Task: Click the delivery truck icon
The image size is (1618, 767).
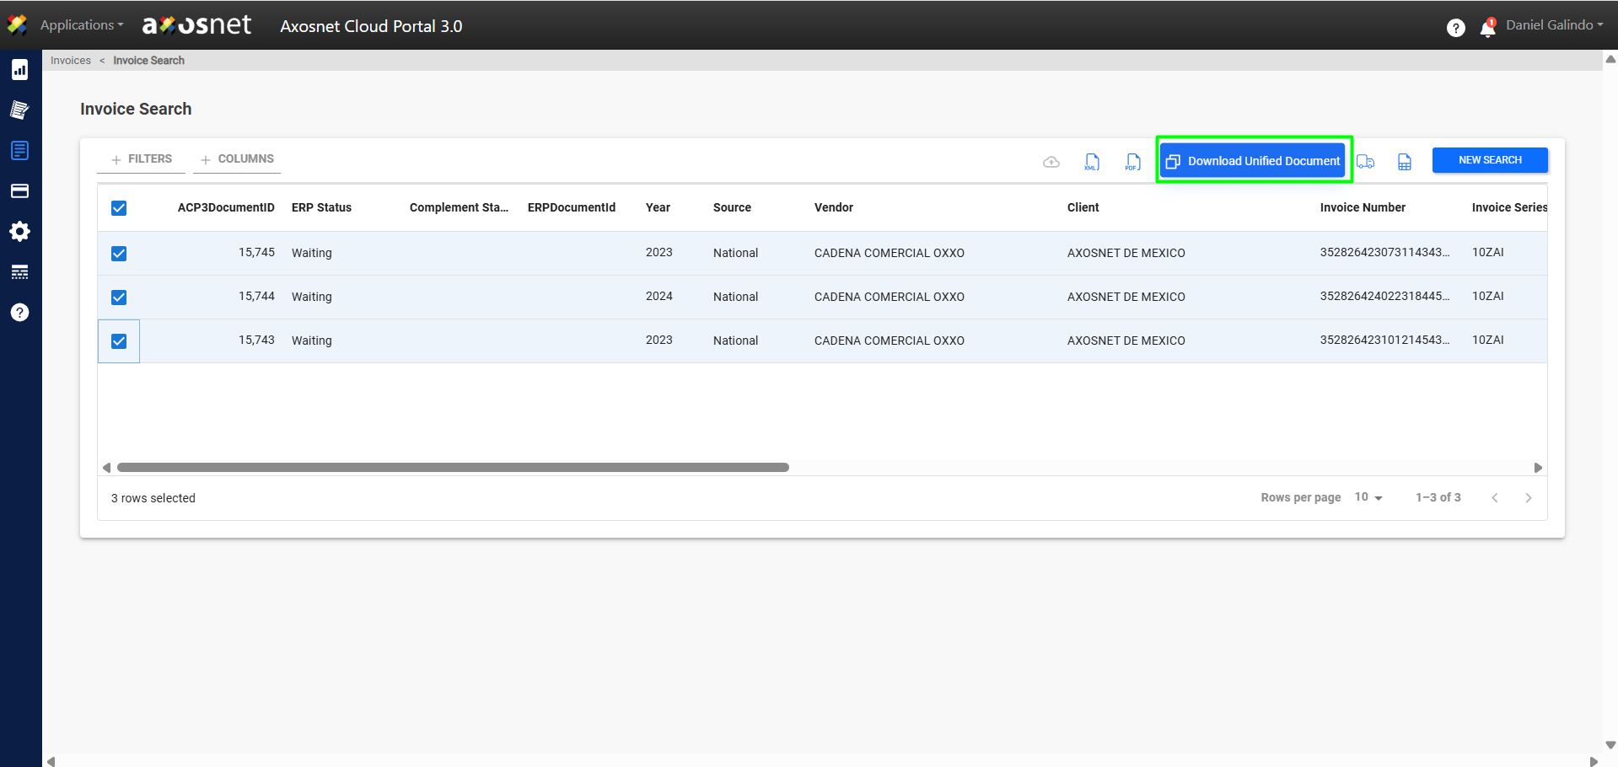Action: tap(1366, 162)
